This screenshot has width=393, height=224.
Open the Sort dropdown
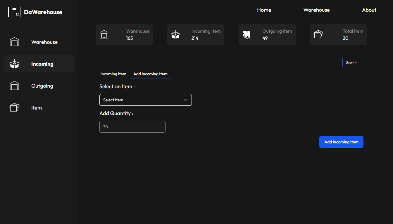(x=352, y=62)
